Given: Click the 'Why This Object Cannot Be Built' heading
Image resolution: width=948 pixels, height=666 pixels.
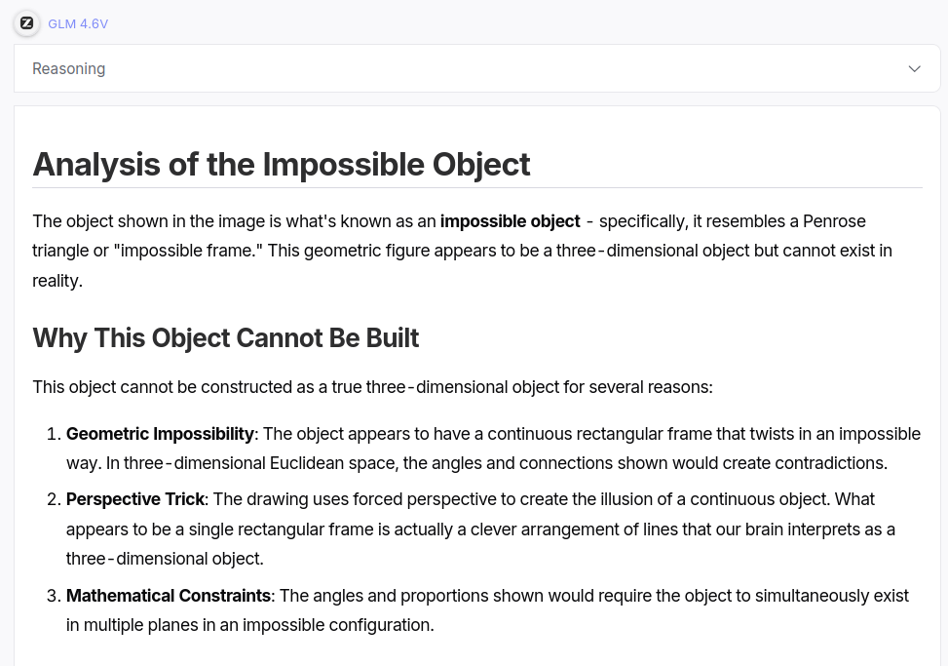Looking at the screenshot, I should point(226,338).
